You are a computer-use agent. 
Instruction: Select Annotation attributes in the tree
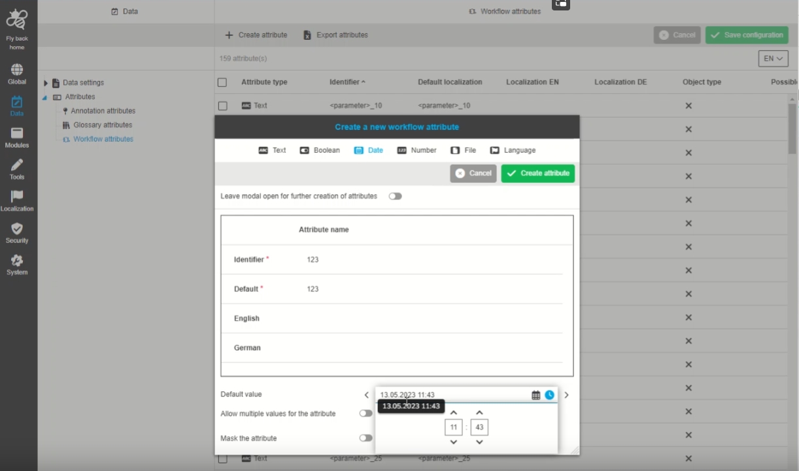click(103, 111)
